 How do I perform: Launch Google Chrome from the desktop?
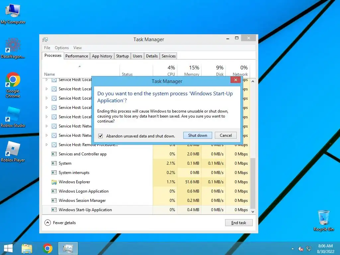point(13,85)
